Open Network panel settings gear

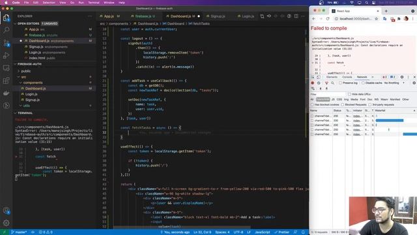click(414, 83)
